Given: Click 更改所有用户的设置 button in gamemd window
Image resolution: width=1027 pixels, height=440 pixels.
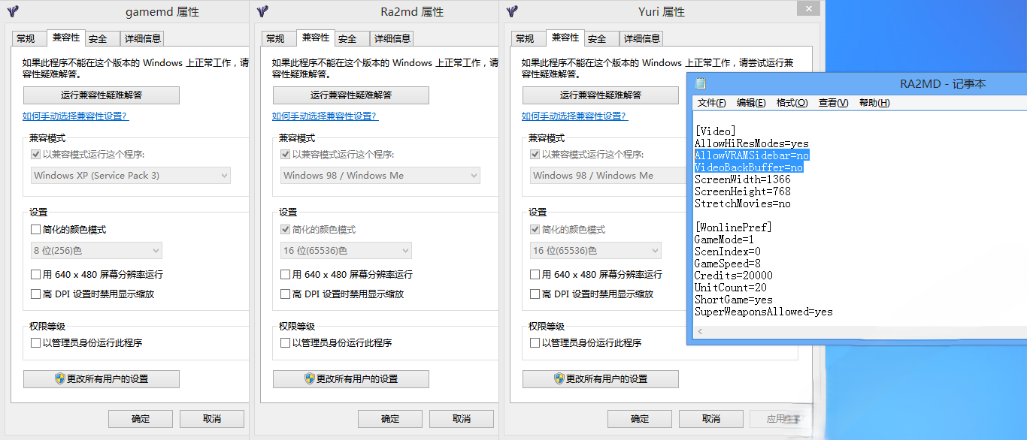Looking at the screenshot, I should pyautogui.click(x=101, y=379).
